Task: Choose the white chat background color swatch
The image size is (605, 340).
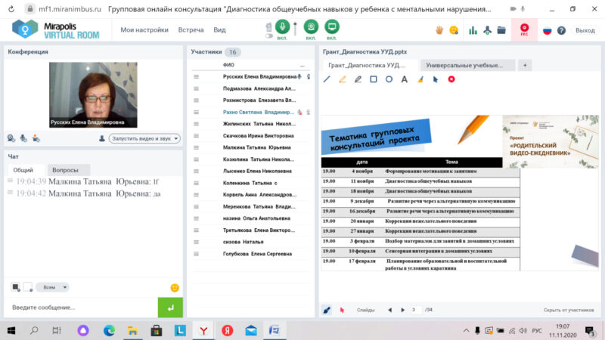Action: coord(28,287)
